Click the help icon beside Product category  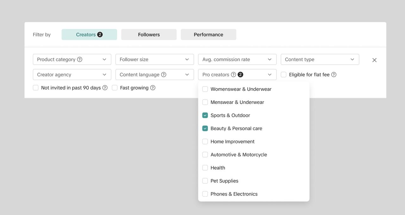80,59
